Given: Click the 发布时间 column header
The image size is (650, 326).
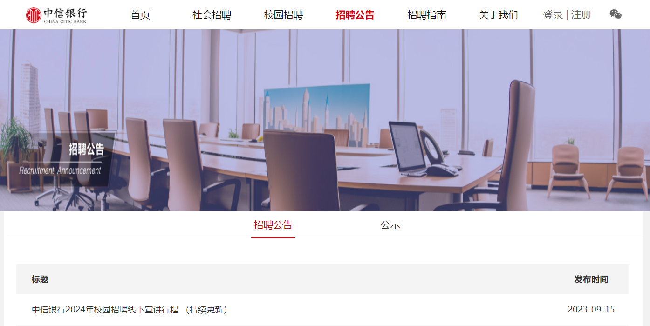Looking at the screenshot, I should (591, 279).
